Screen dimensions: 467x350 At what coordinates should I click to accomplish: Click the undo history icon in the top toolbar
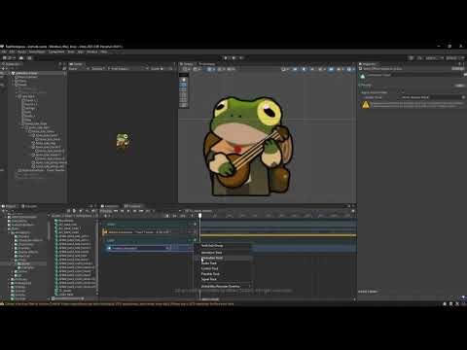tap(411, 58)
